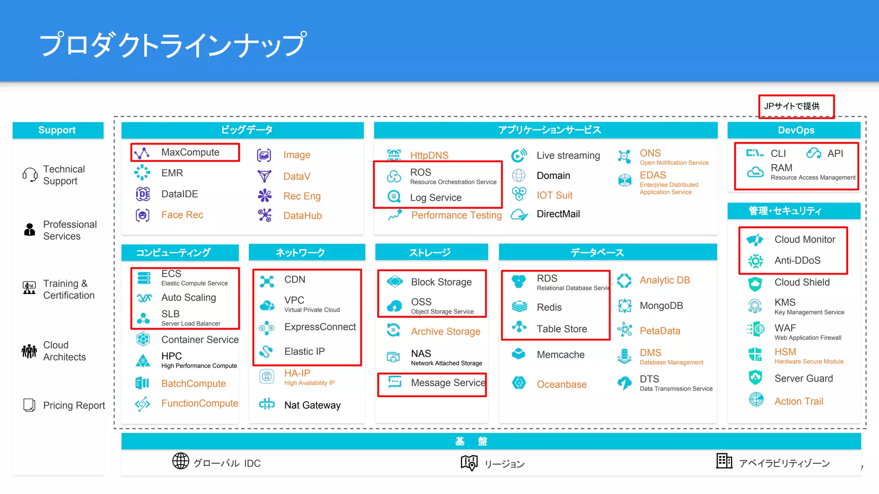Image resolution: width=879 pixels, height=494 pixels.
Task: Select the データベース section header
Action: [x=608, y=253]
